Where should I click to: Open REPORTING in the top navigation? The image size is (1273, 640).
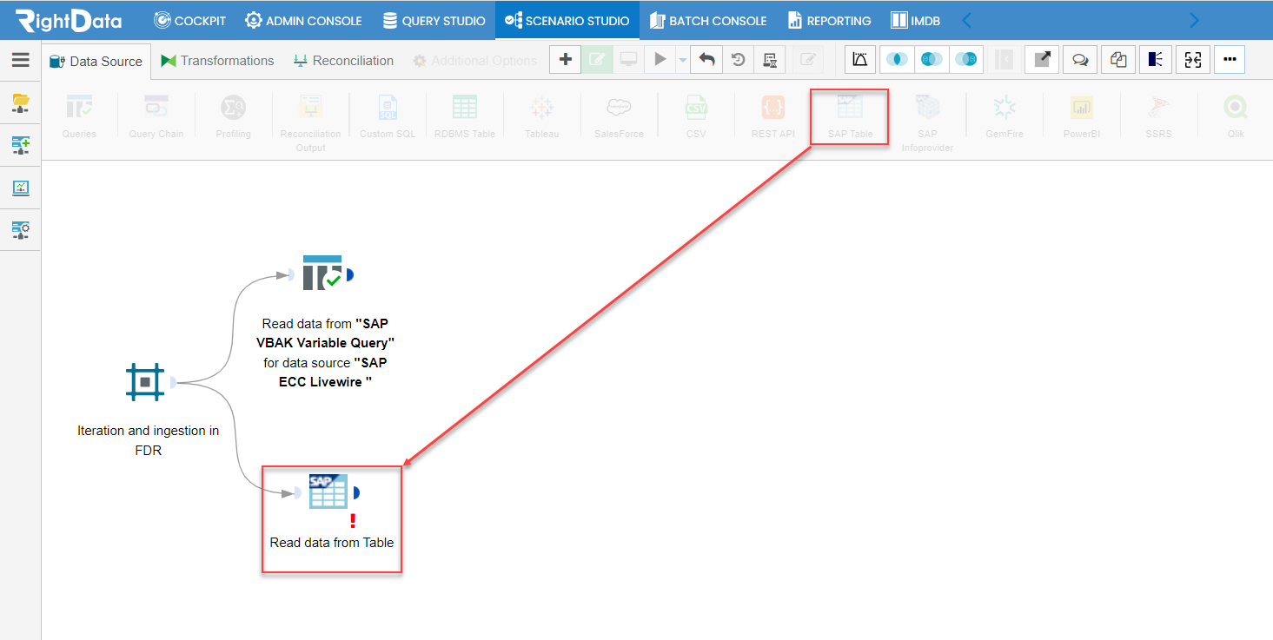(829, 20)
